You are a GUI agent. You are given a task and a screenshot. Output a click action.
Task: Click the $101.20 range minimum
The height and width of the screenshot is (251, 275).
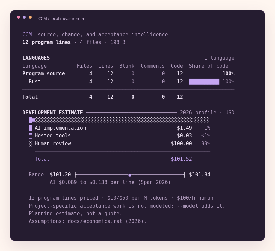coord(60,174)
